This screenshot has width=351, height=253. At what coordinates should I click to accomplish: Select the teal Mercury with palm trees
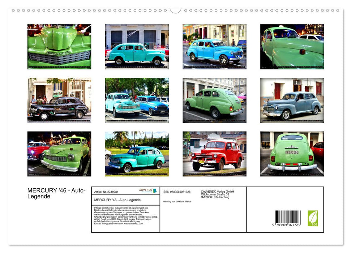click(x=137, y=154)
